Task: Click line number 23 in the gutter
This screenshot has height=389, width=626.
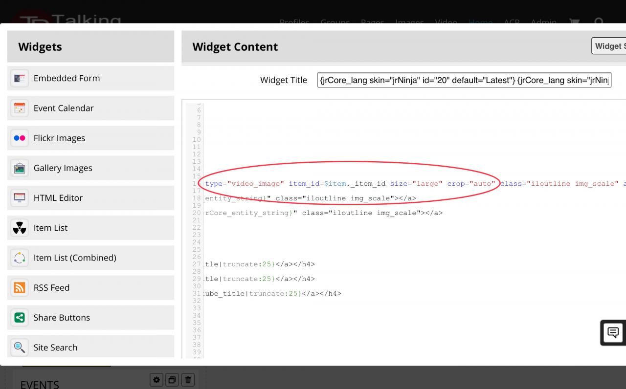Action: pos(197,235)
